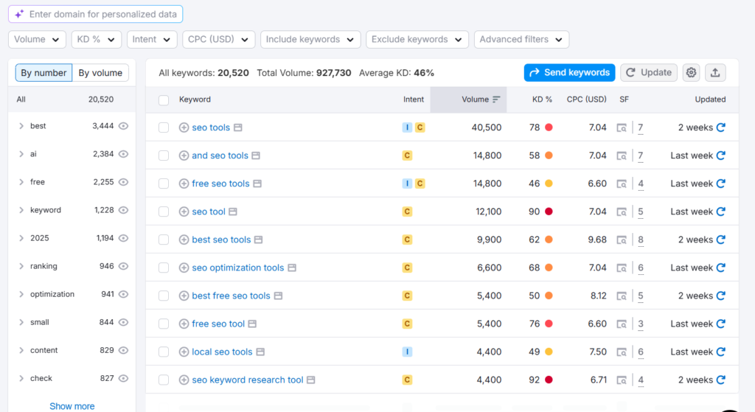
Task: Open SERP view icon beside 'seo optimization tools'
Action: (292, 268)
